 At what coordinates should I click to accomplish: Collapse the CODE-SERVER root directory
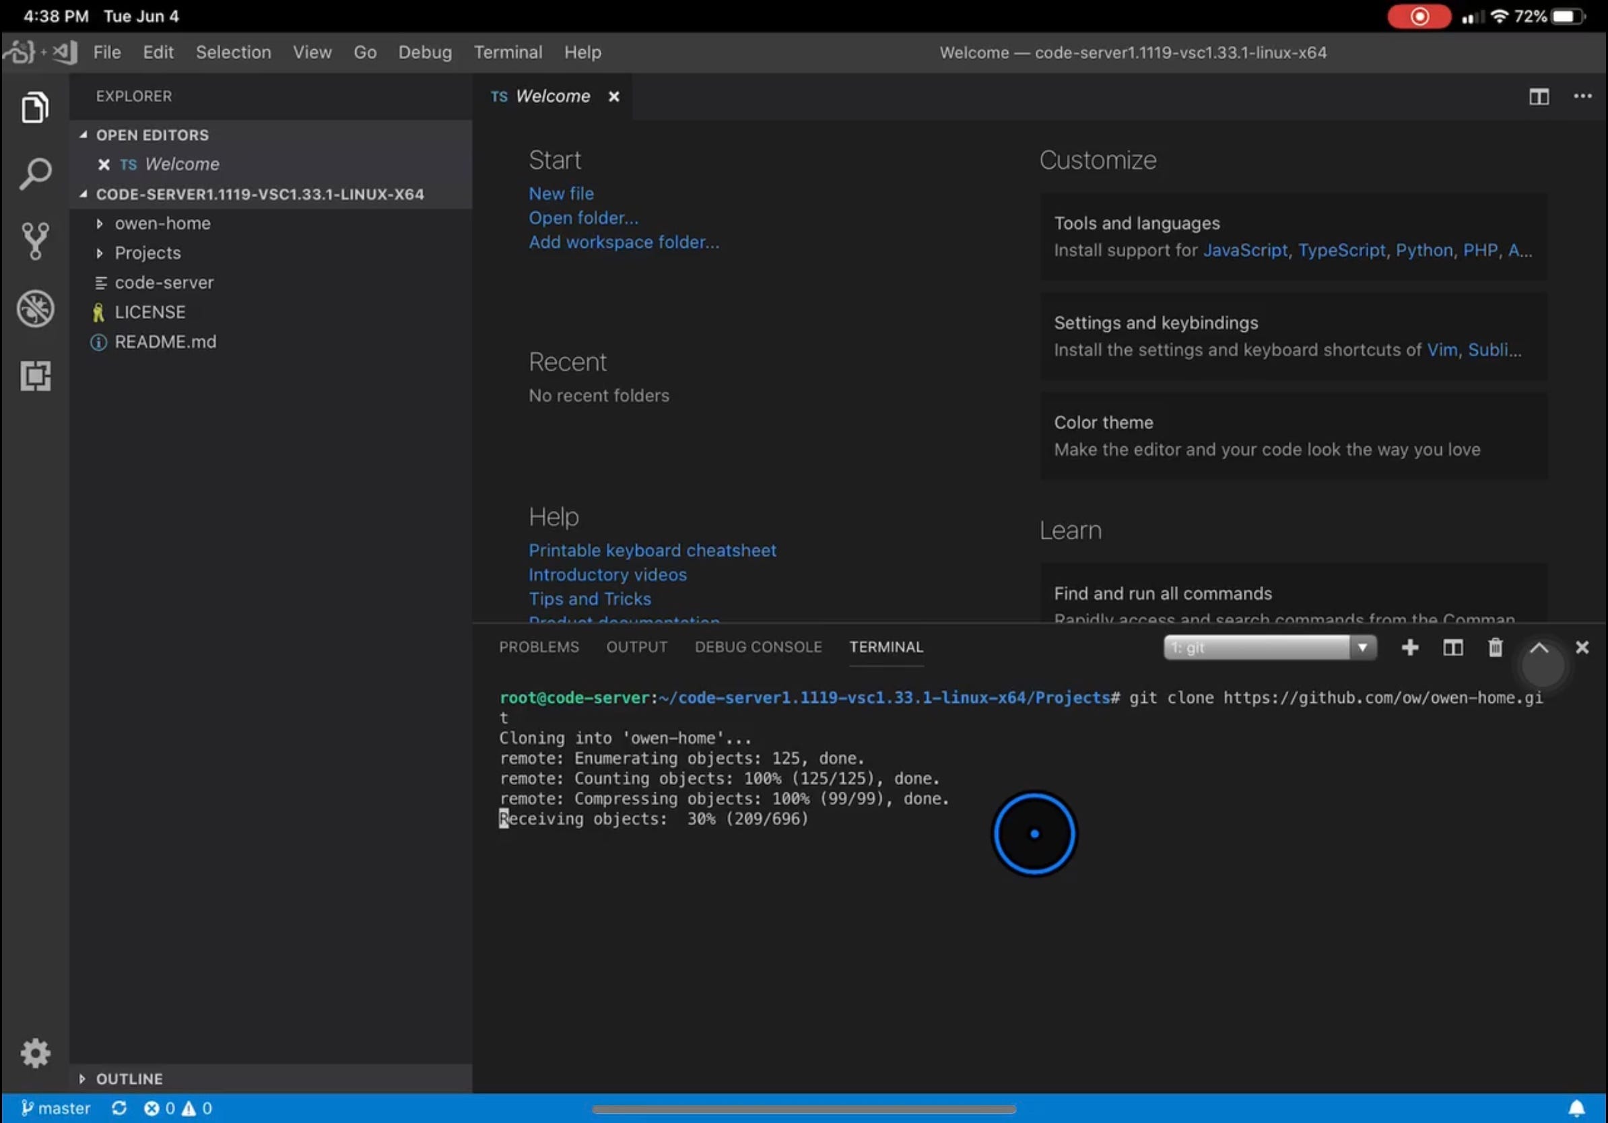pyautogui.click(x=82, y=193)
